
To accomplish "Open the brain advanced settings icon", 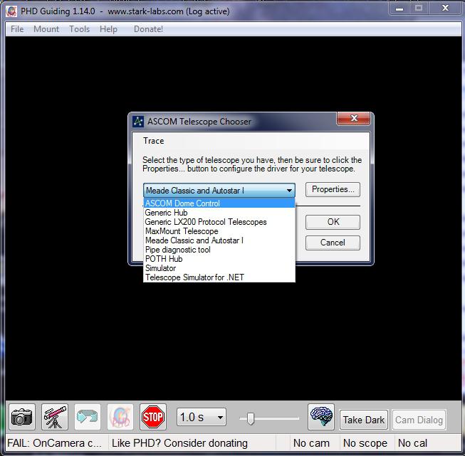I will coord(321,417).
